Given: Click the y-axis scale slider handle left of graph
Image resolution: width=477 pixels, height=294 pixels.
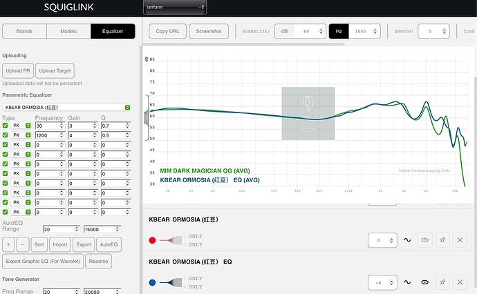Looking at the screenshot, I should [x=146, y=117].
